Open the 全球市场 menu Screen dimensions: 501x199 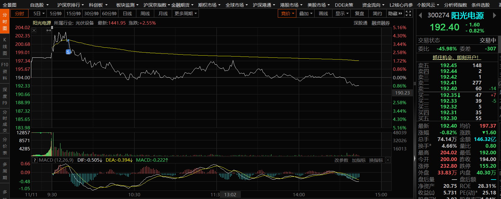pyautogui.click(x=237, y=5)
